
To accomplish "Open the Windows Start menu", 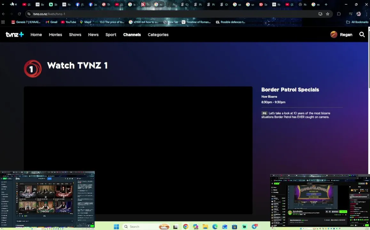I will [116, 226].
